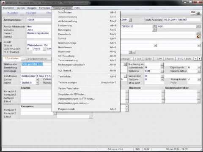The width and height of the screenshot is (203, 152).
Task: Open the Tourtoren dropdown
Action: coord(162,79)
